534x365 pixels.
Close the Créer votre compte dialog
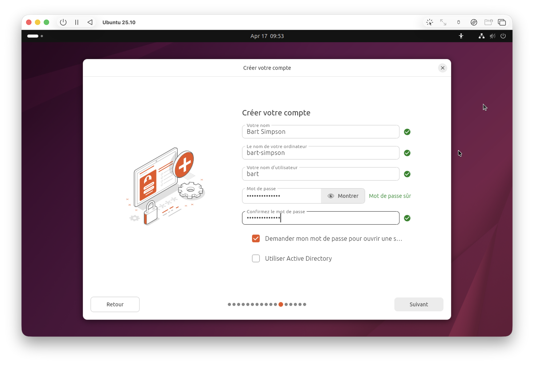(442, 68)
